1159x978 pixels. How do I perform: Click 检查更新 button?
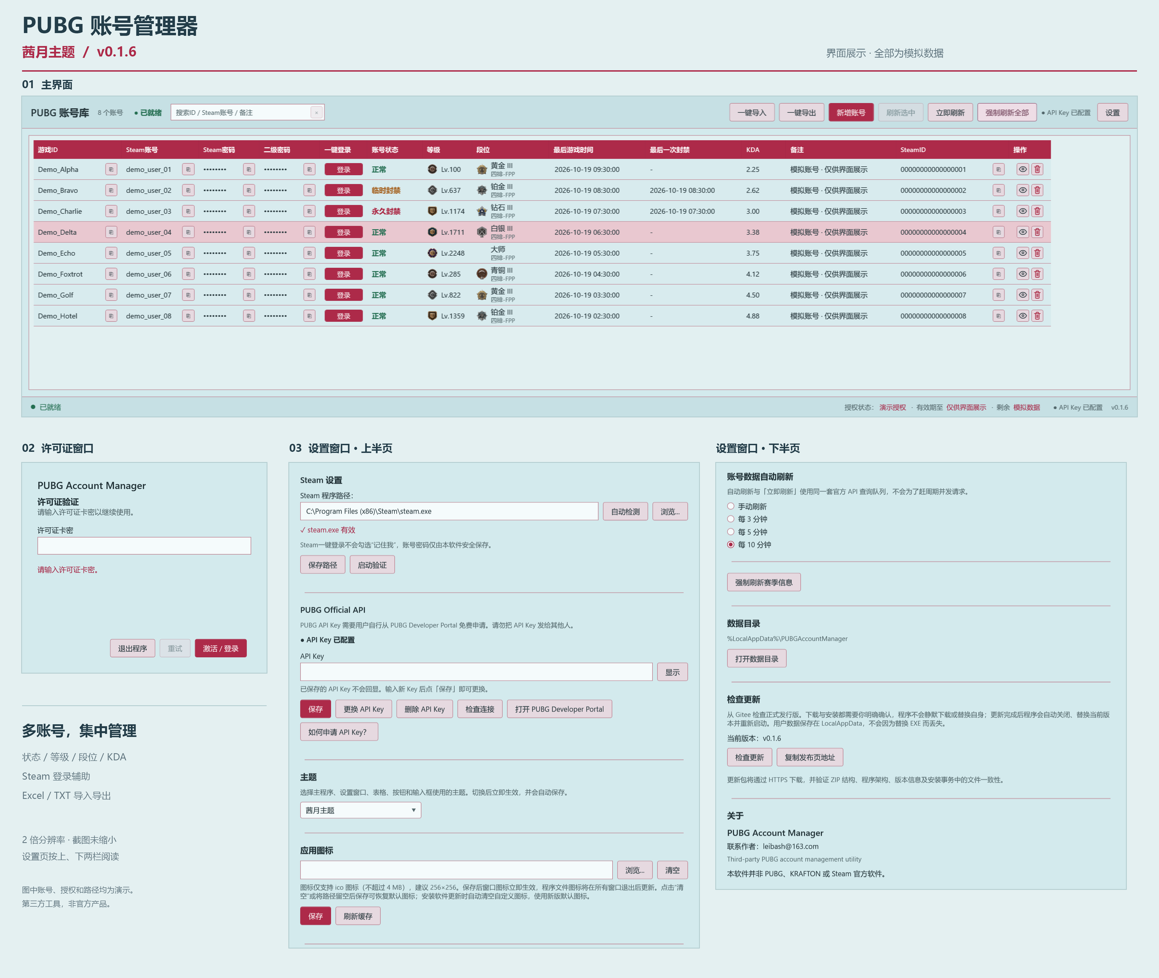pos(749,757)
